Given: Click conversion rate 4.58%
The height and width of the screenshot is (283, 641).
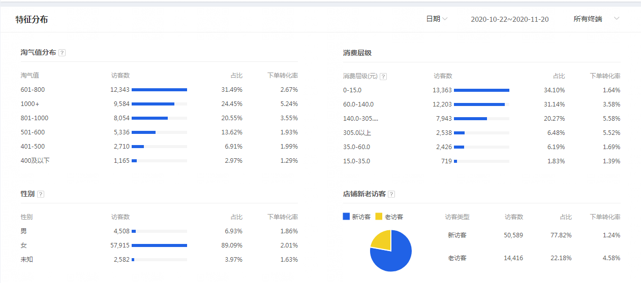Looking at the screenshot, I should [611, 258].
